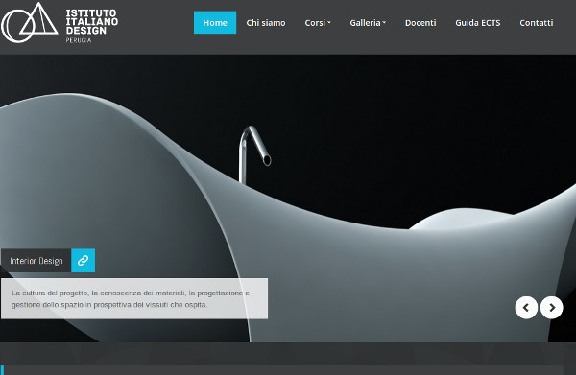This screenshot has height=375, width=576.
Task: Click the slide caption starting 'La cultura del progetto'
Action: (x=134, y=298)
